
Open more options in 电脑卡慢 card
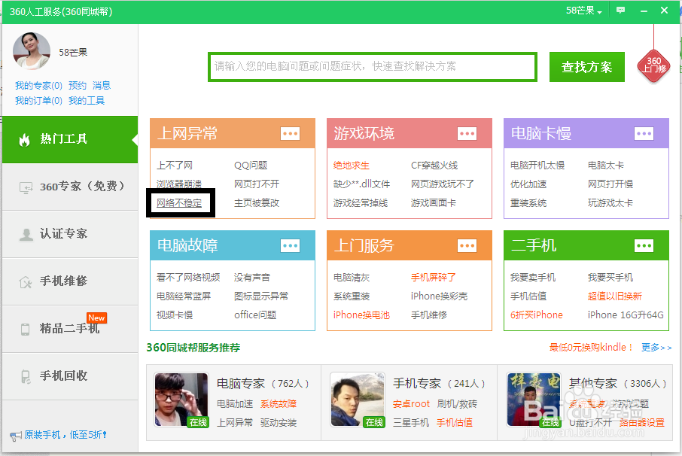point(644,133)
